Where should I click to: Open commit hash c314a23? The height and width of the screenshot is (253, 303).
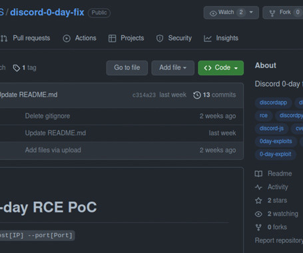[x=144, y=95]
